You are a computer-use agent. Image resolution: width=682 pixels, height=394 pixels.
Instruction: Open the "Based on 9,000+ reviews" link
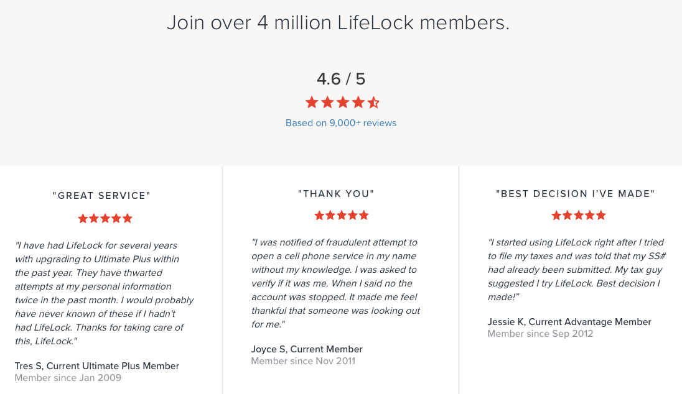(341, 123)
